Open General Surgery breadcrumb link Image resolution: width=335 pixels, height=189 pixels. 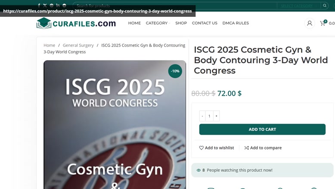[x=78, y=45]
